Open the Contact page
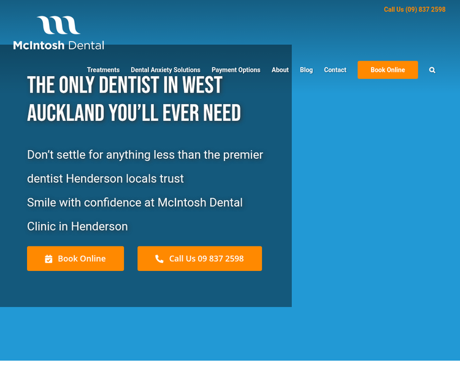The image size is (460, 385). click(x=335, y=70)
